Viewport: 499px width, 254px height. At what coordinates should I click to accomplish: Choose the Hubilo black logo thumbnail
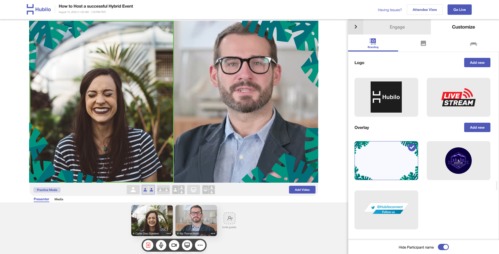[x=386, y=97]
